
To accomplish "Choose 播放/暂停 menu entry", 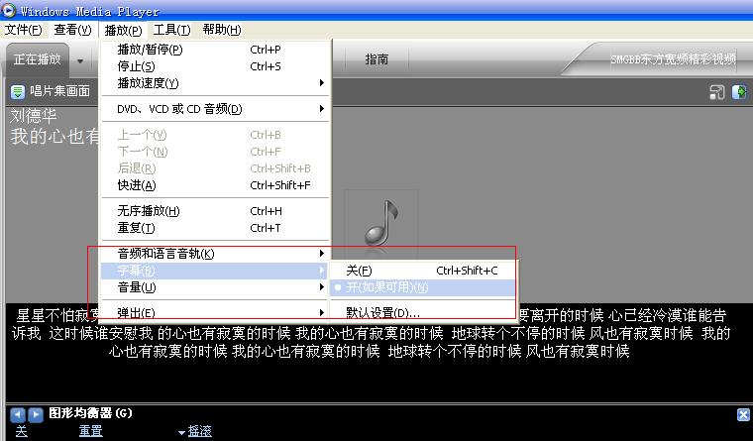I will (x=215, y=50).
